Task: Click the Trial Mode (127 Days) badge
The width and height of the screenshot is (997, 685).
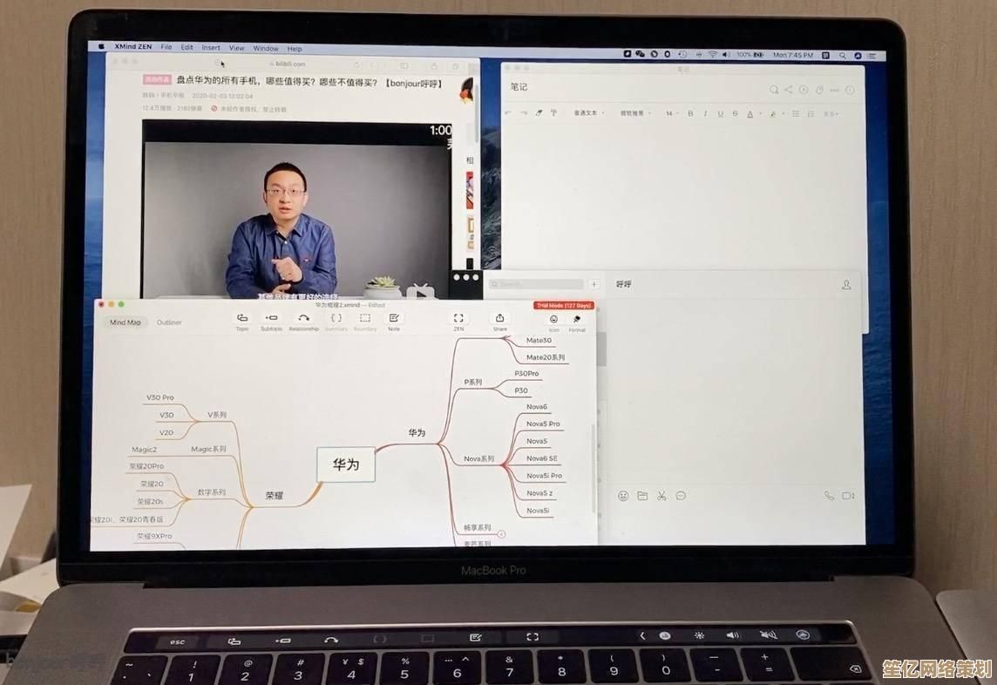Action: (x=564, y=305)
